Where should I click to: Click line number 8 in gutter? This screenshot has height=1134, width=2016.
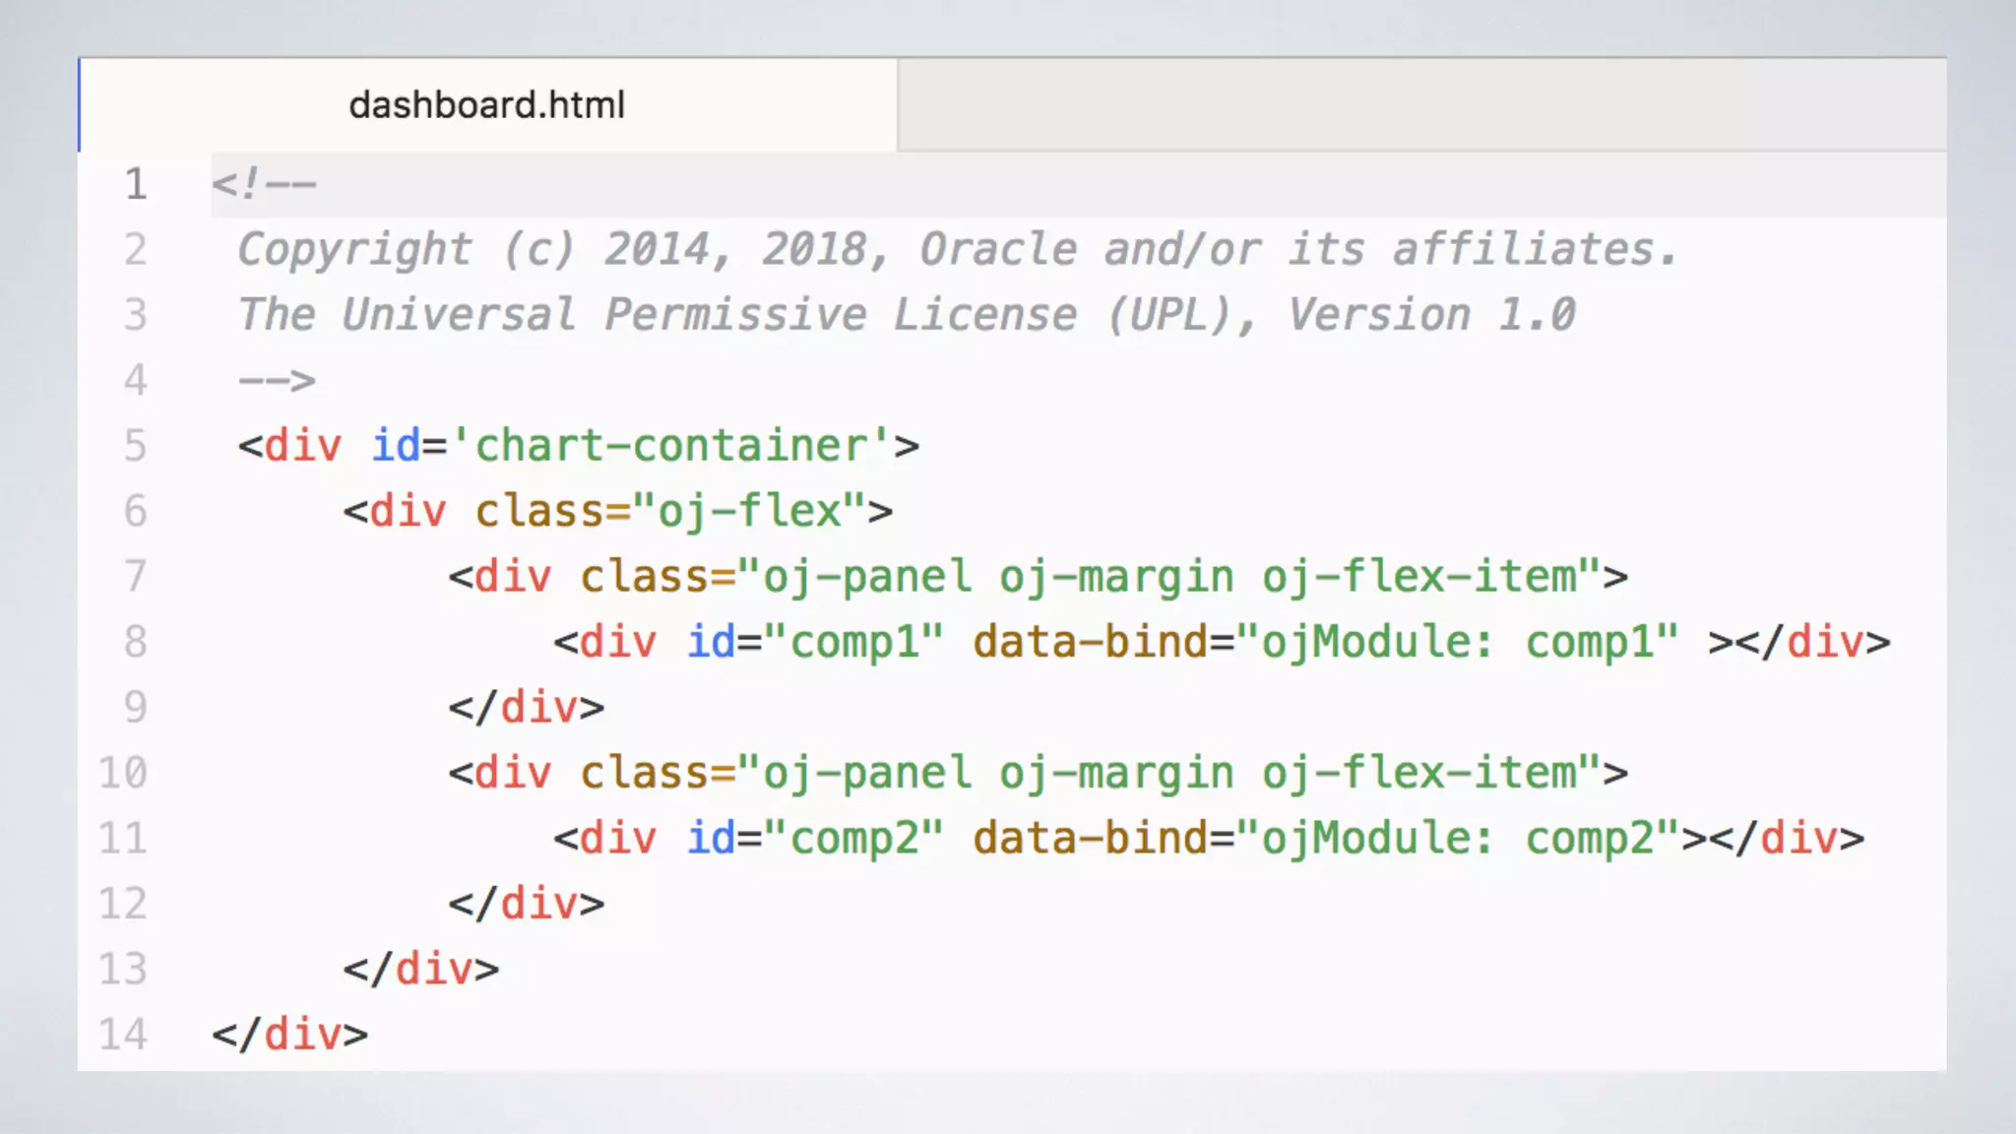(x=136, y=642)
